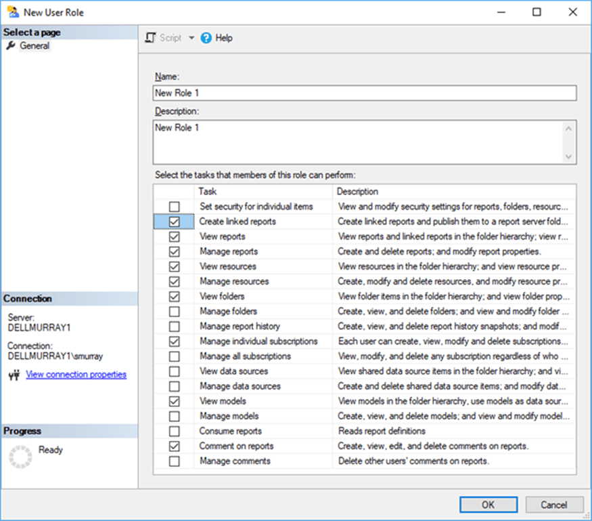The width and height of the screenshot is (592, 521).
Task: Click inside the Name text field
Action: [365, 93]
